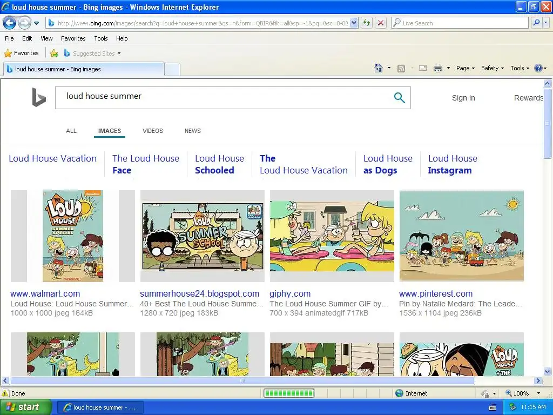Click the horizontal scrollbar right arrow
553x415 pixels.
[x=538, y=381]
